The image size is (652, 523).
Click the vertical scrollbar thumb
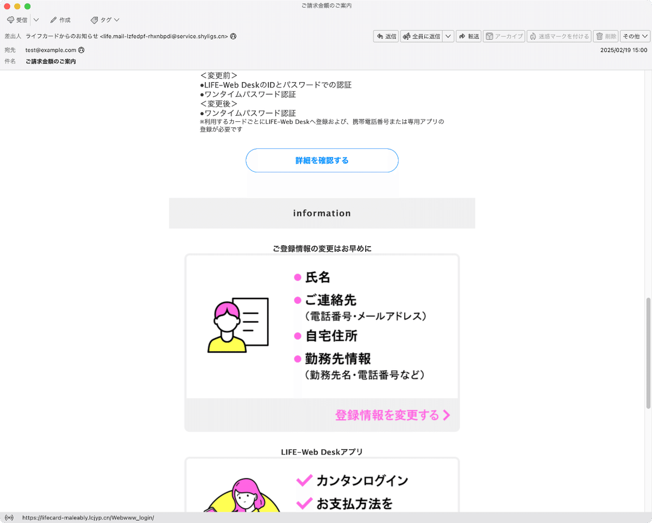(648, 353)
